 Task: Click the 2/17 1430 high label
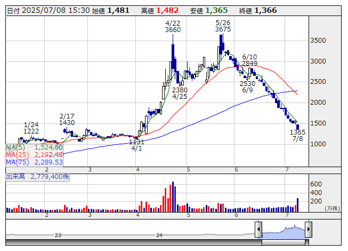click(x=67, y=120)
